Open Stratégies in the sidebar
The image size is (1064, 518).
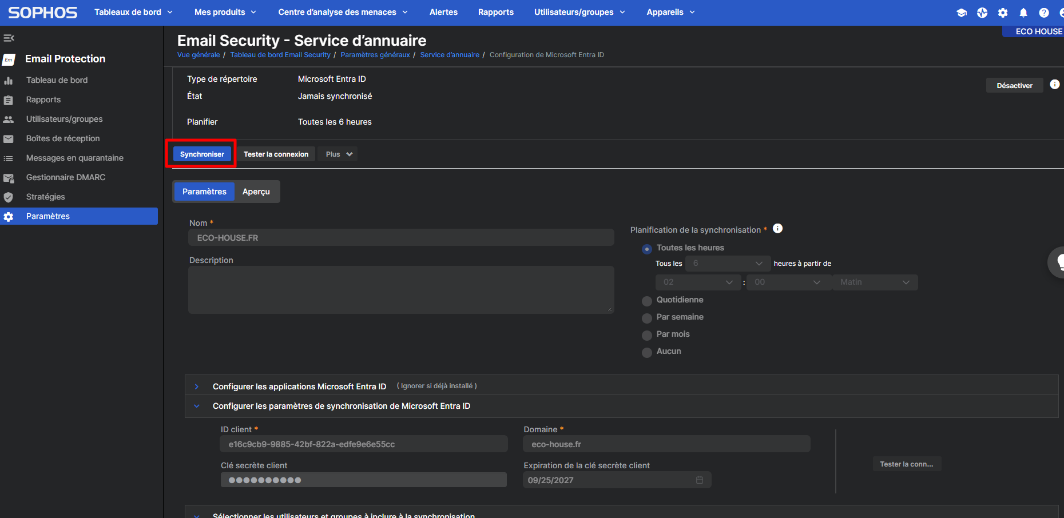coord(46,197)
